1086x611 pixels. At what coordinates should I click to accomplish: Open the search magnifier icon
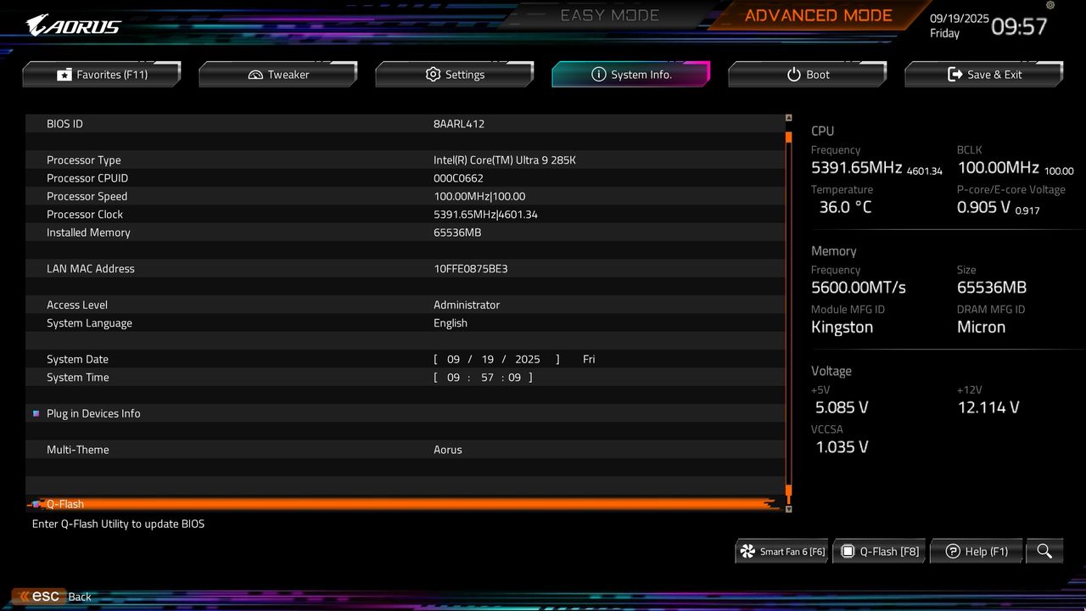(x=1044, y=551)
